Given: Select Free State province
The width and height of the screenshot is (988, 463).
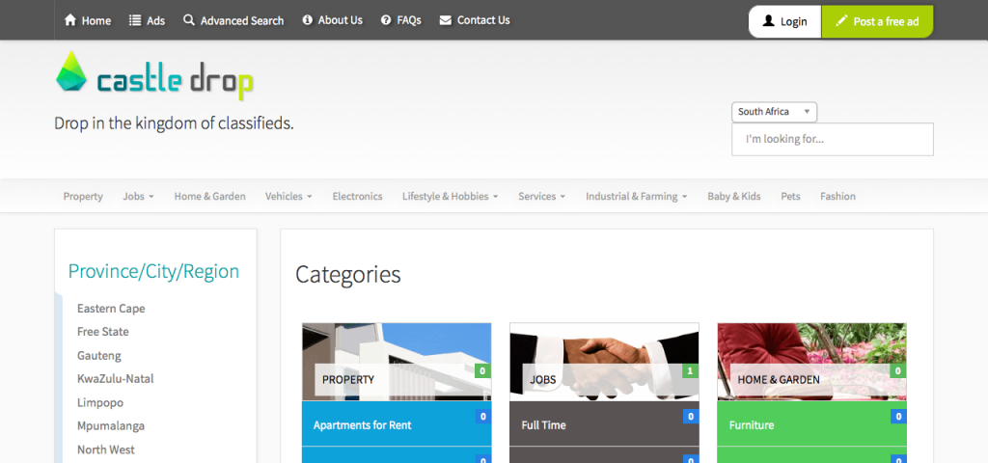Looking at the screenshot, I should click(102, 332).
